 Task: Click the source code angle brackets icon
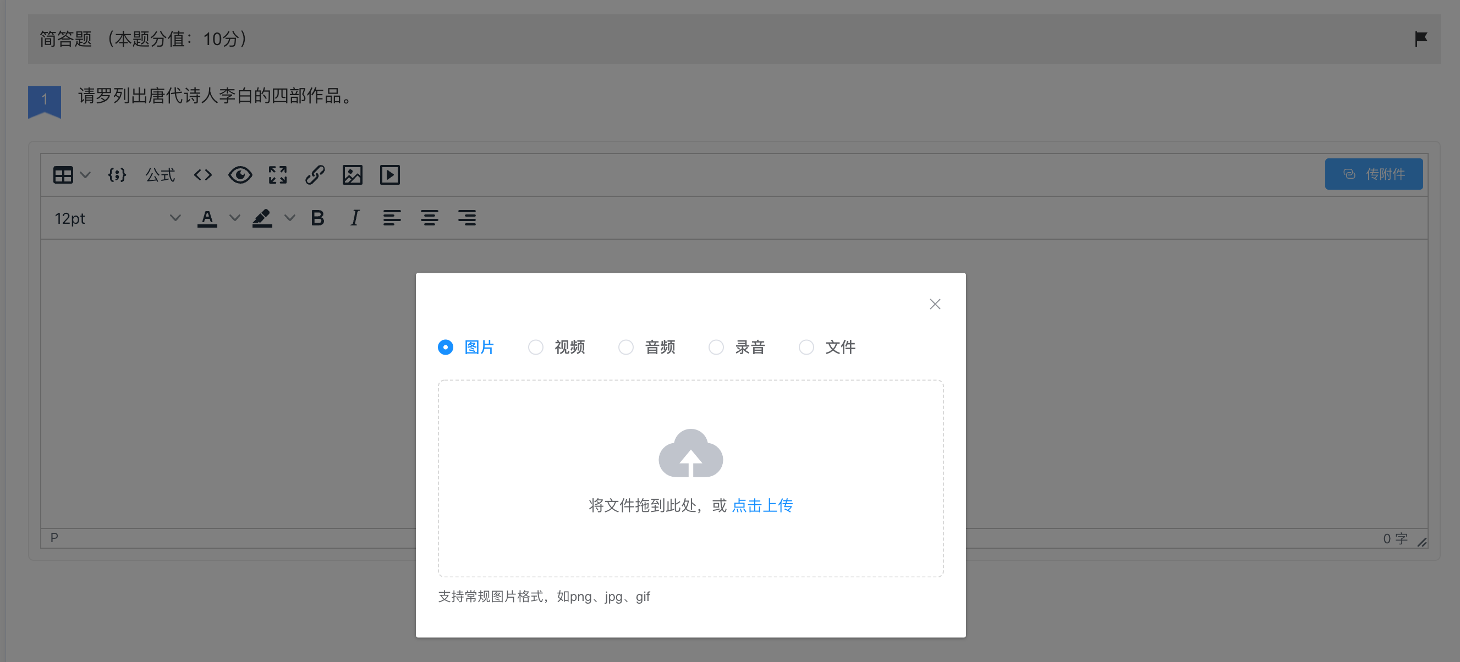coord(203,175)
